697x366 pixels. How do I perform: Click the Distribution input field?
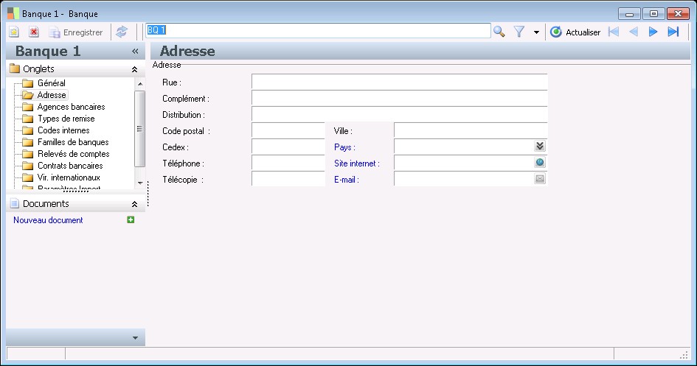(400, 114)
